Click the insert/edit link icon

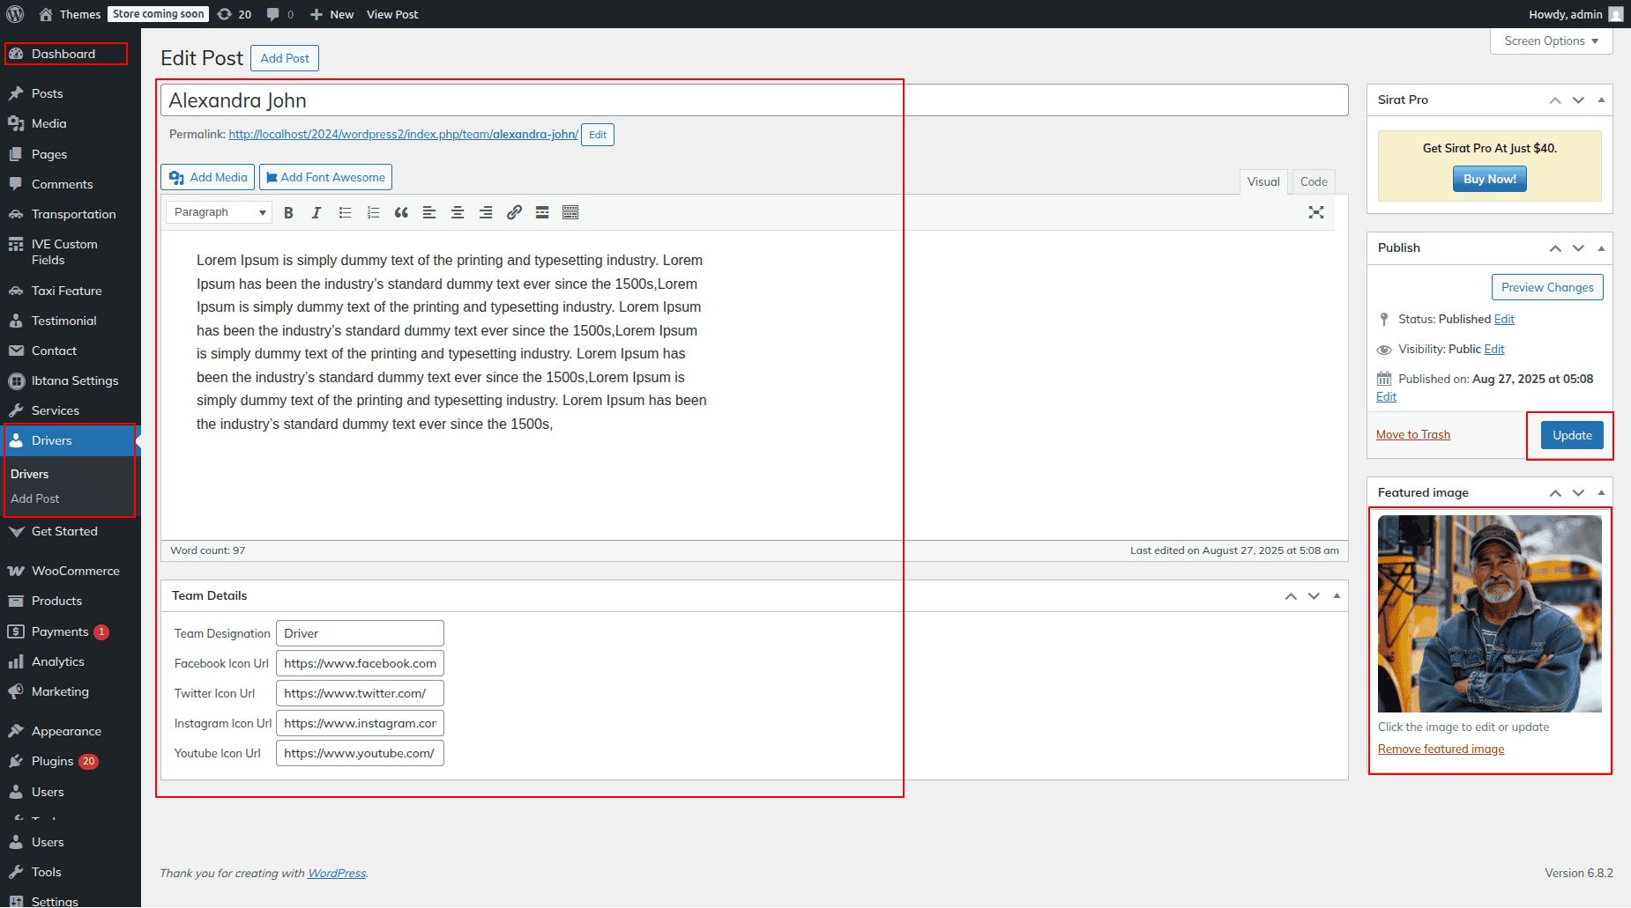[514, 212]
